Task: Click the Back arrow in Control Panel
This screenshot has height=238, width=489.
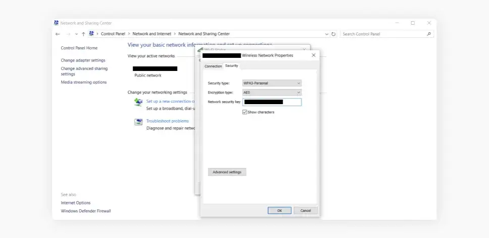Action: (58, 34)
